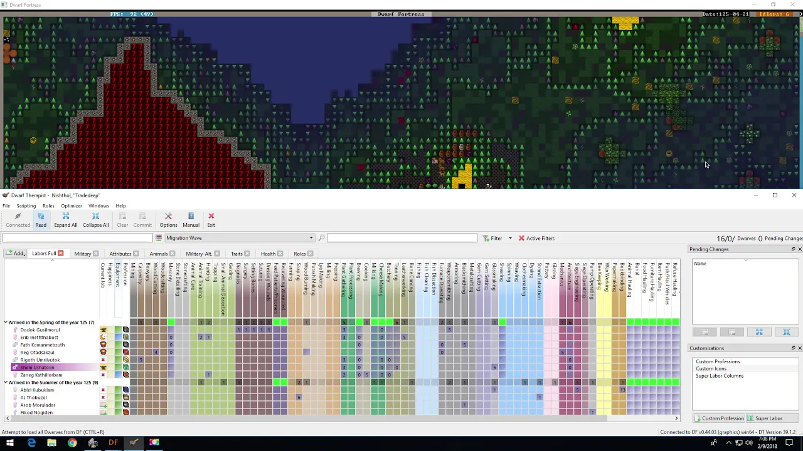Click Dodok Gusilmorul's profession icon
This screenshot has height=451, width=803.
(125, 330)
